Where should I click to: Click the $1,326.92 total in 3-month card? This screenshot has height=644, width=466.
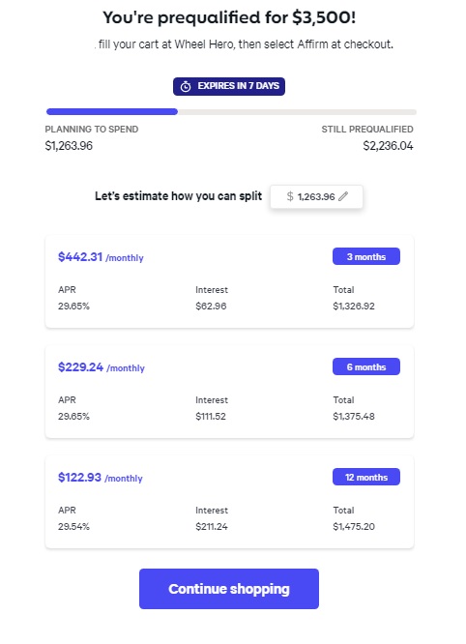click(x=354, y=306)
